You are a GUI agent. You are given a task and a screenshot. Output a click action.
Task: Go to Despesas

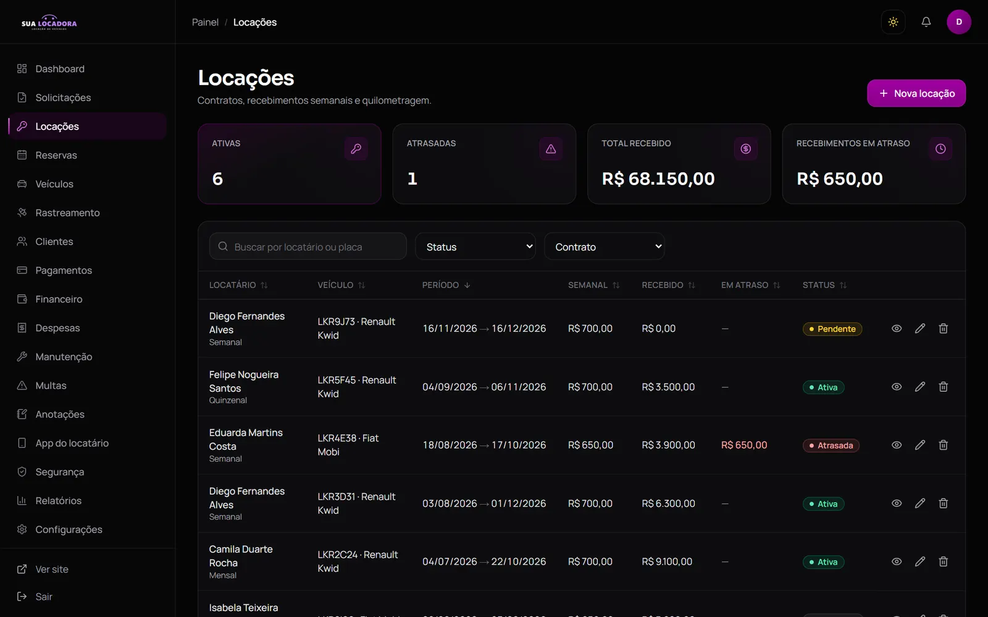[x=88, y=328]
